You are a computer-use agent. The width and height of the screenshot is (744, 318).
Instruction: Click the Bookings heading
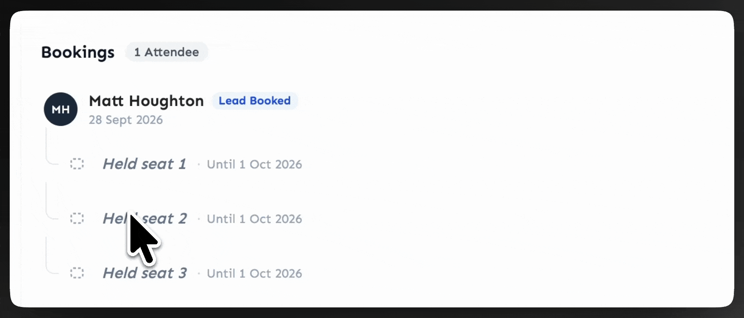click(78, 52)
